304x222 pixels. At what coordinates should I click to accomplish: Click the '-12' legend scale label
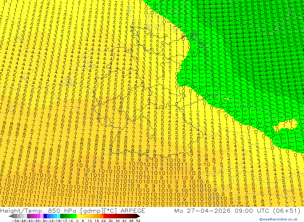[64, 220]
